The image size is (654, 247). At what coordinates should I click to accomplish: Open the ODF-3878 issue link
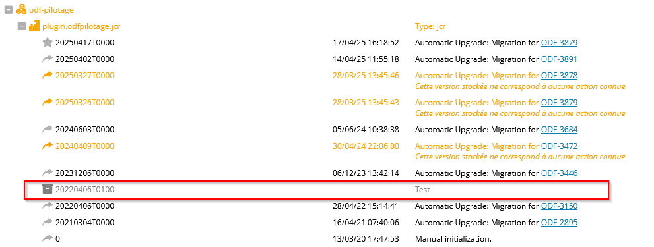(559, 75)
